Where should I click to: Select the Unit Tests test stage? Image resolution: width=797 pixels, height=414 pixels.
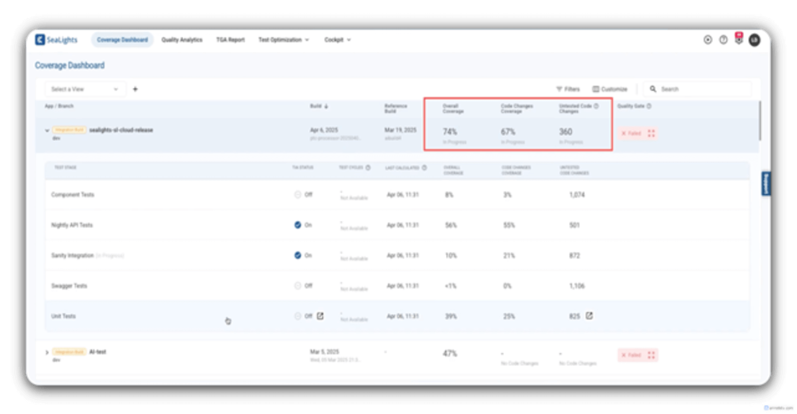(x=63, y=316)
